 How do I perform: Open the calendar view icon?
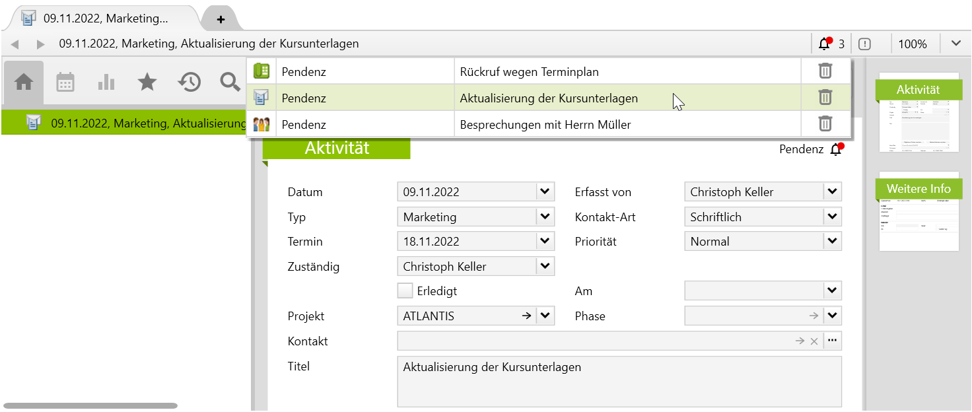point(65,83)
